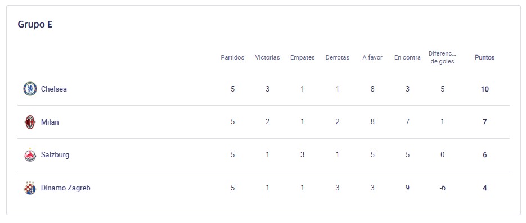The height and width of the screenshot is (223, 526).
Task: Open the Chelsea team name link
Action: [x=53, y=89]
